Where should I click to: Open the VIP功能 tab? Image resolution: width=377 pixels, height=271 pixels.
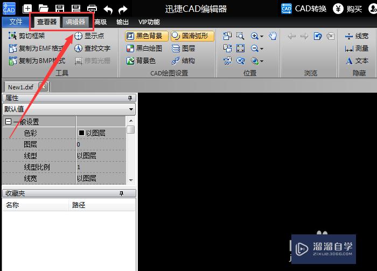[149, 22]
